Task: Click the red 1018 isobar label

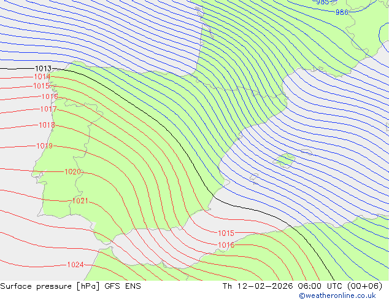Action: pos(47,125)
